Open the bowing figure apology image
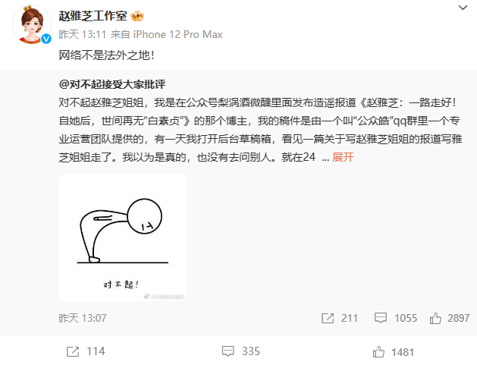The width and height of the screenshot is (477, 365). coord(123,238)
